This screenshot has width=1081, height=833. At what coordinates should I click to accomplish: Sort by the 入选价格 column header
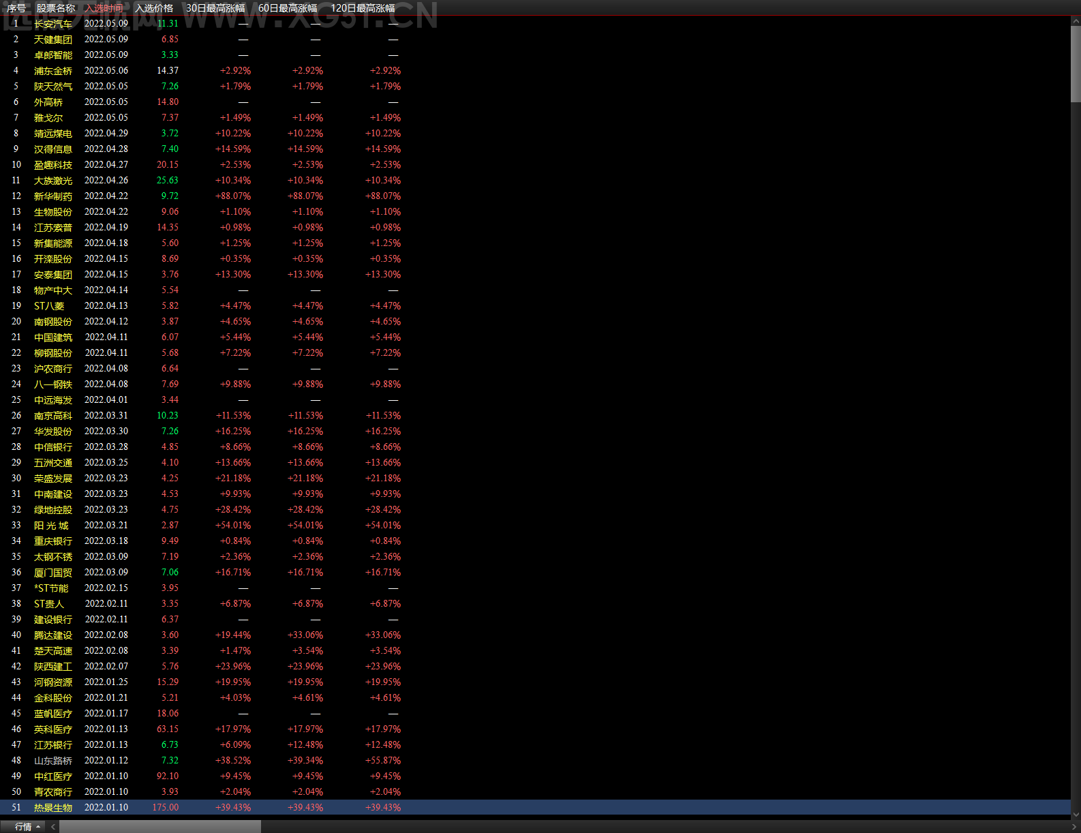click(154, 8)
